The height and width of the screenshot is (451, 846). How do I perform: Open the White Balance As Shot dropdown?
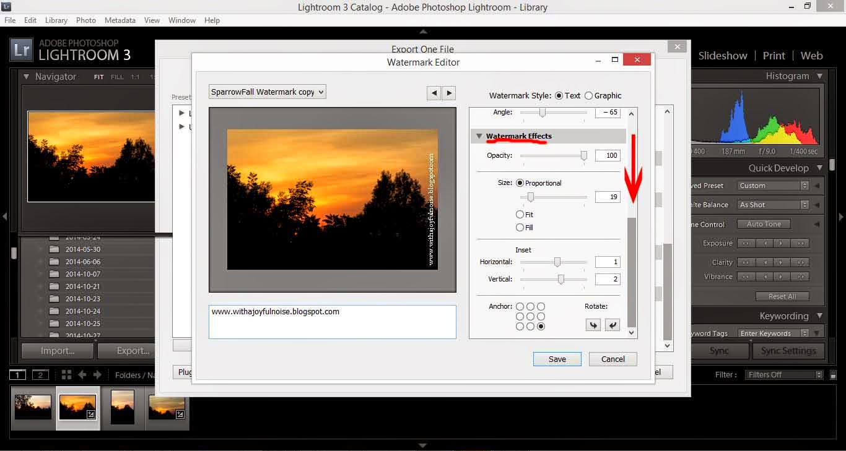click(773, 205)
